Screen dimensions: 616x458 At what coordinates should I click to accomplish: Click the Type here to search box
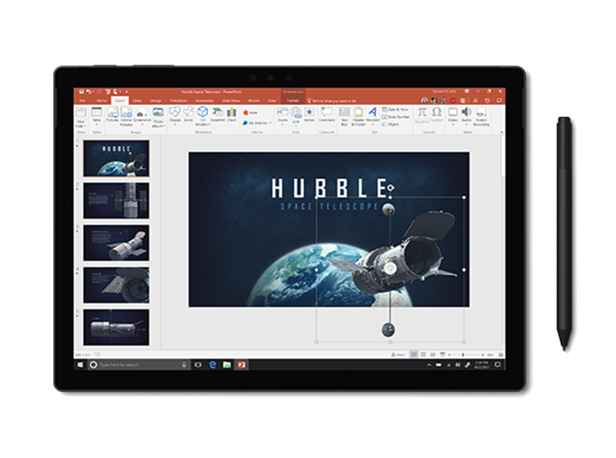click(138, 365)
